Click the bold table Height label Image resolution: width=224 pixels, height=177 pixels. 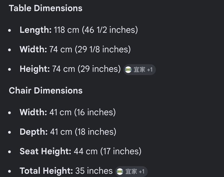35,69
